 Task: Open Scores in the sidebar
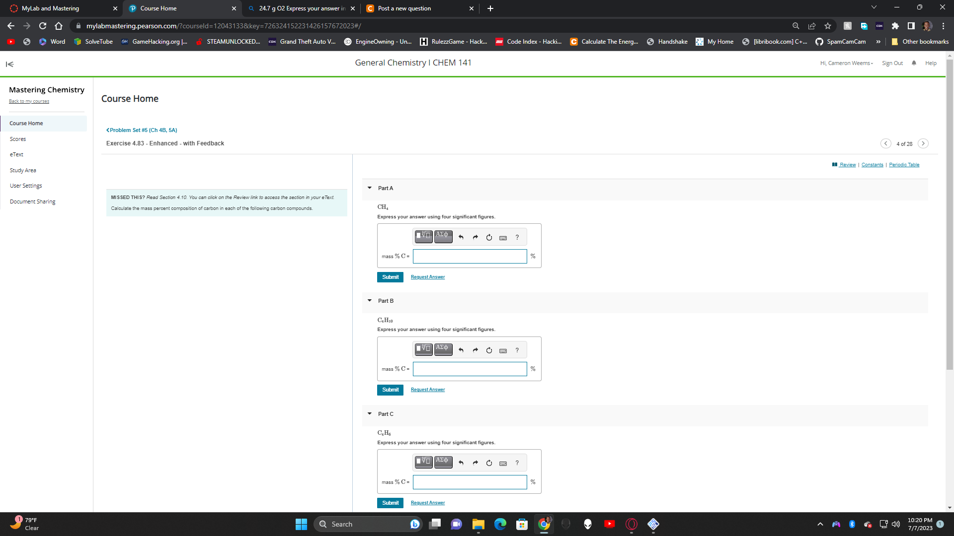(x=18, y=139)
